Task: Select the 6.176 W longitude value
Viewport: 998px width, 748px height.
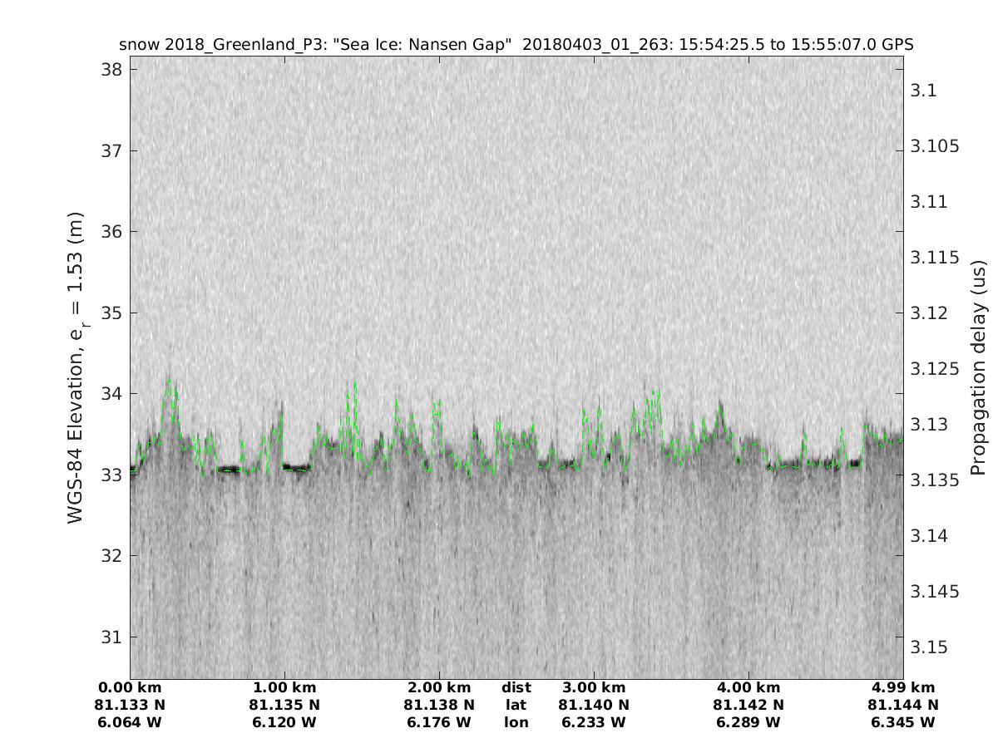Action: pos(439,722)
